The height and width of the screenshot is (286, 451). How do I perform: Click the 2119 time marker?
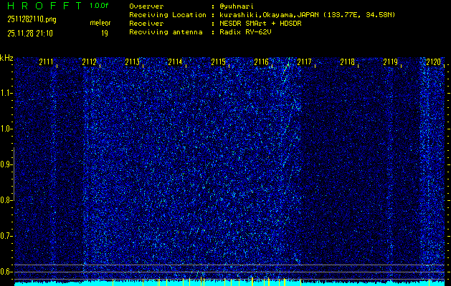point(391,62)
